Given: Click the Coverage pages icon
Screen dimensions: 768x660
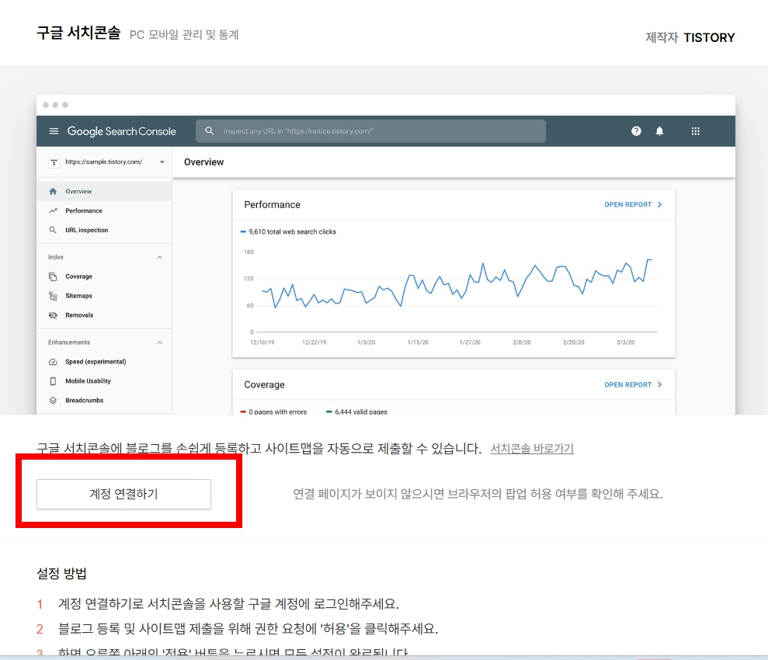Looking at the screenshot, I should [53, 276].
